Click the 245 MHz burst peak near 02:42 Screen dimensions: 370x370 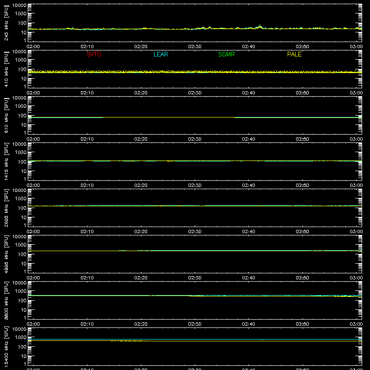[260, 26]
